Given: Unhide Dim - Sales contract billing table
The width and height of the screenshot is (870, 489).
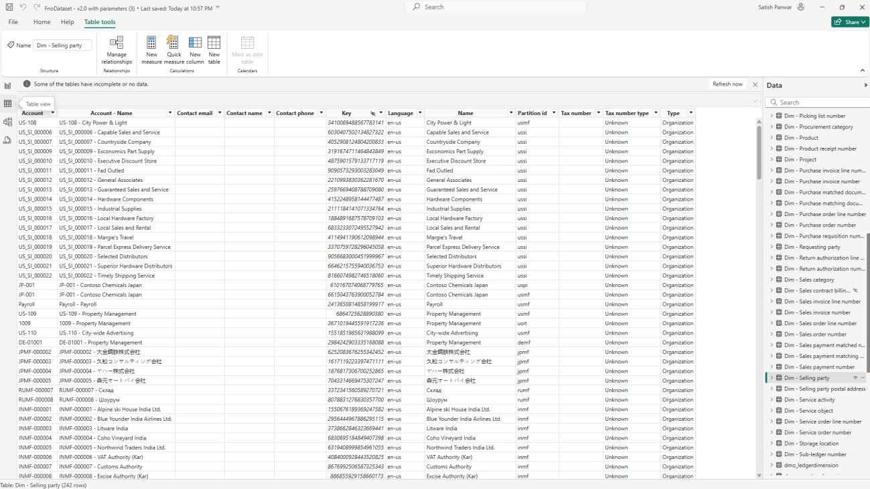Looking at the screenshot, I should (855, 291).
